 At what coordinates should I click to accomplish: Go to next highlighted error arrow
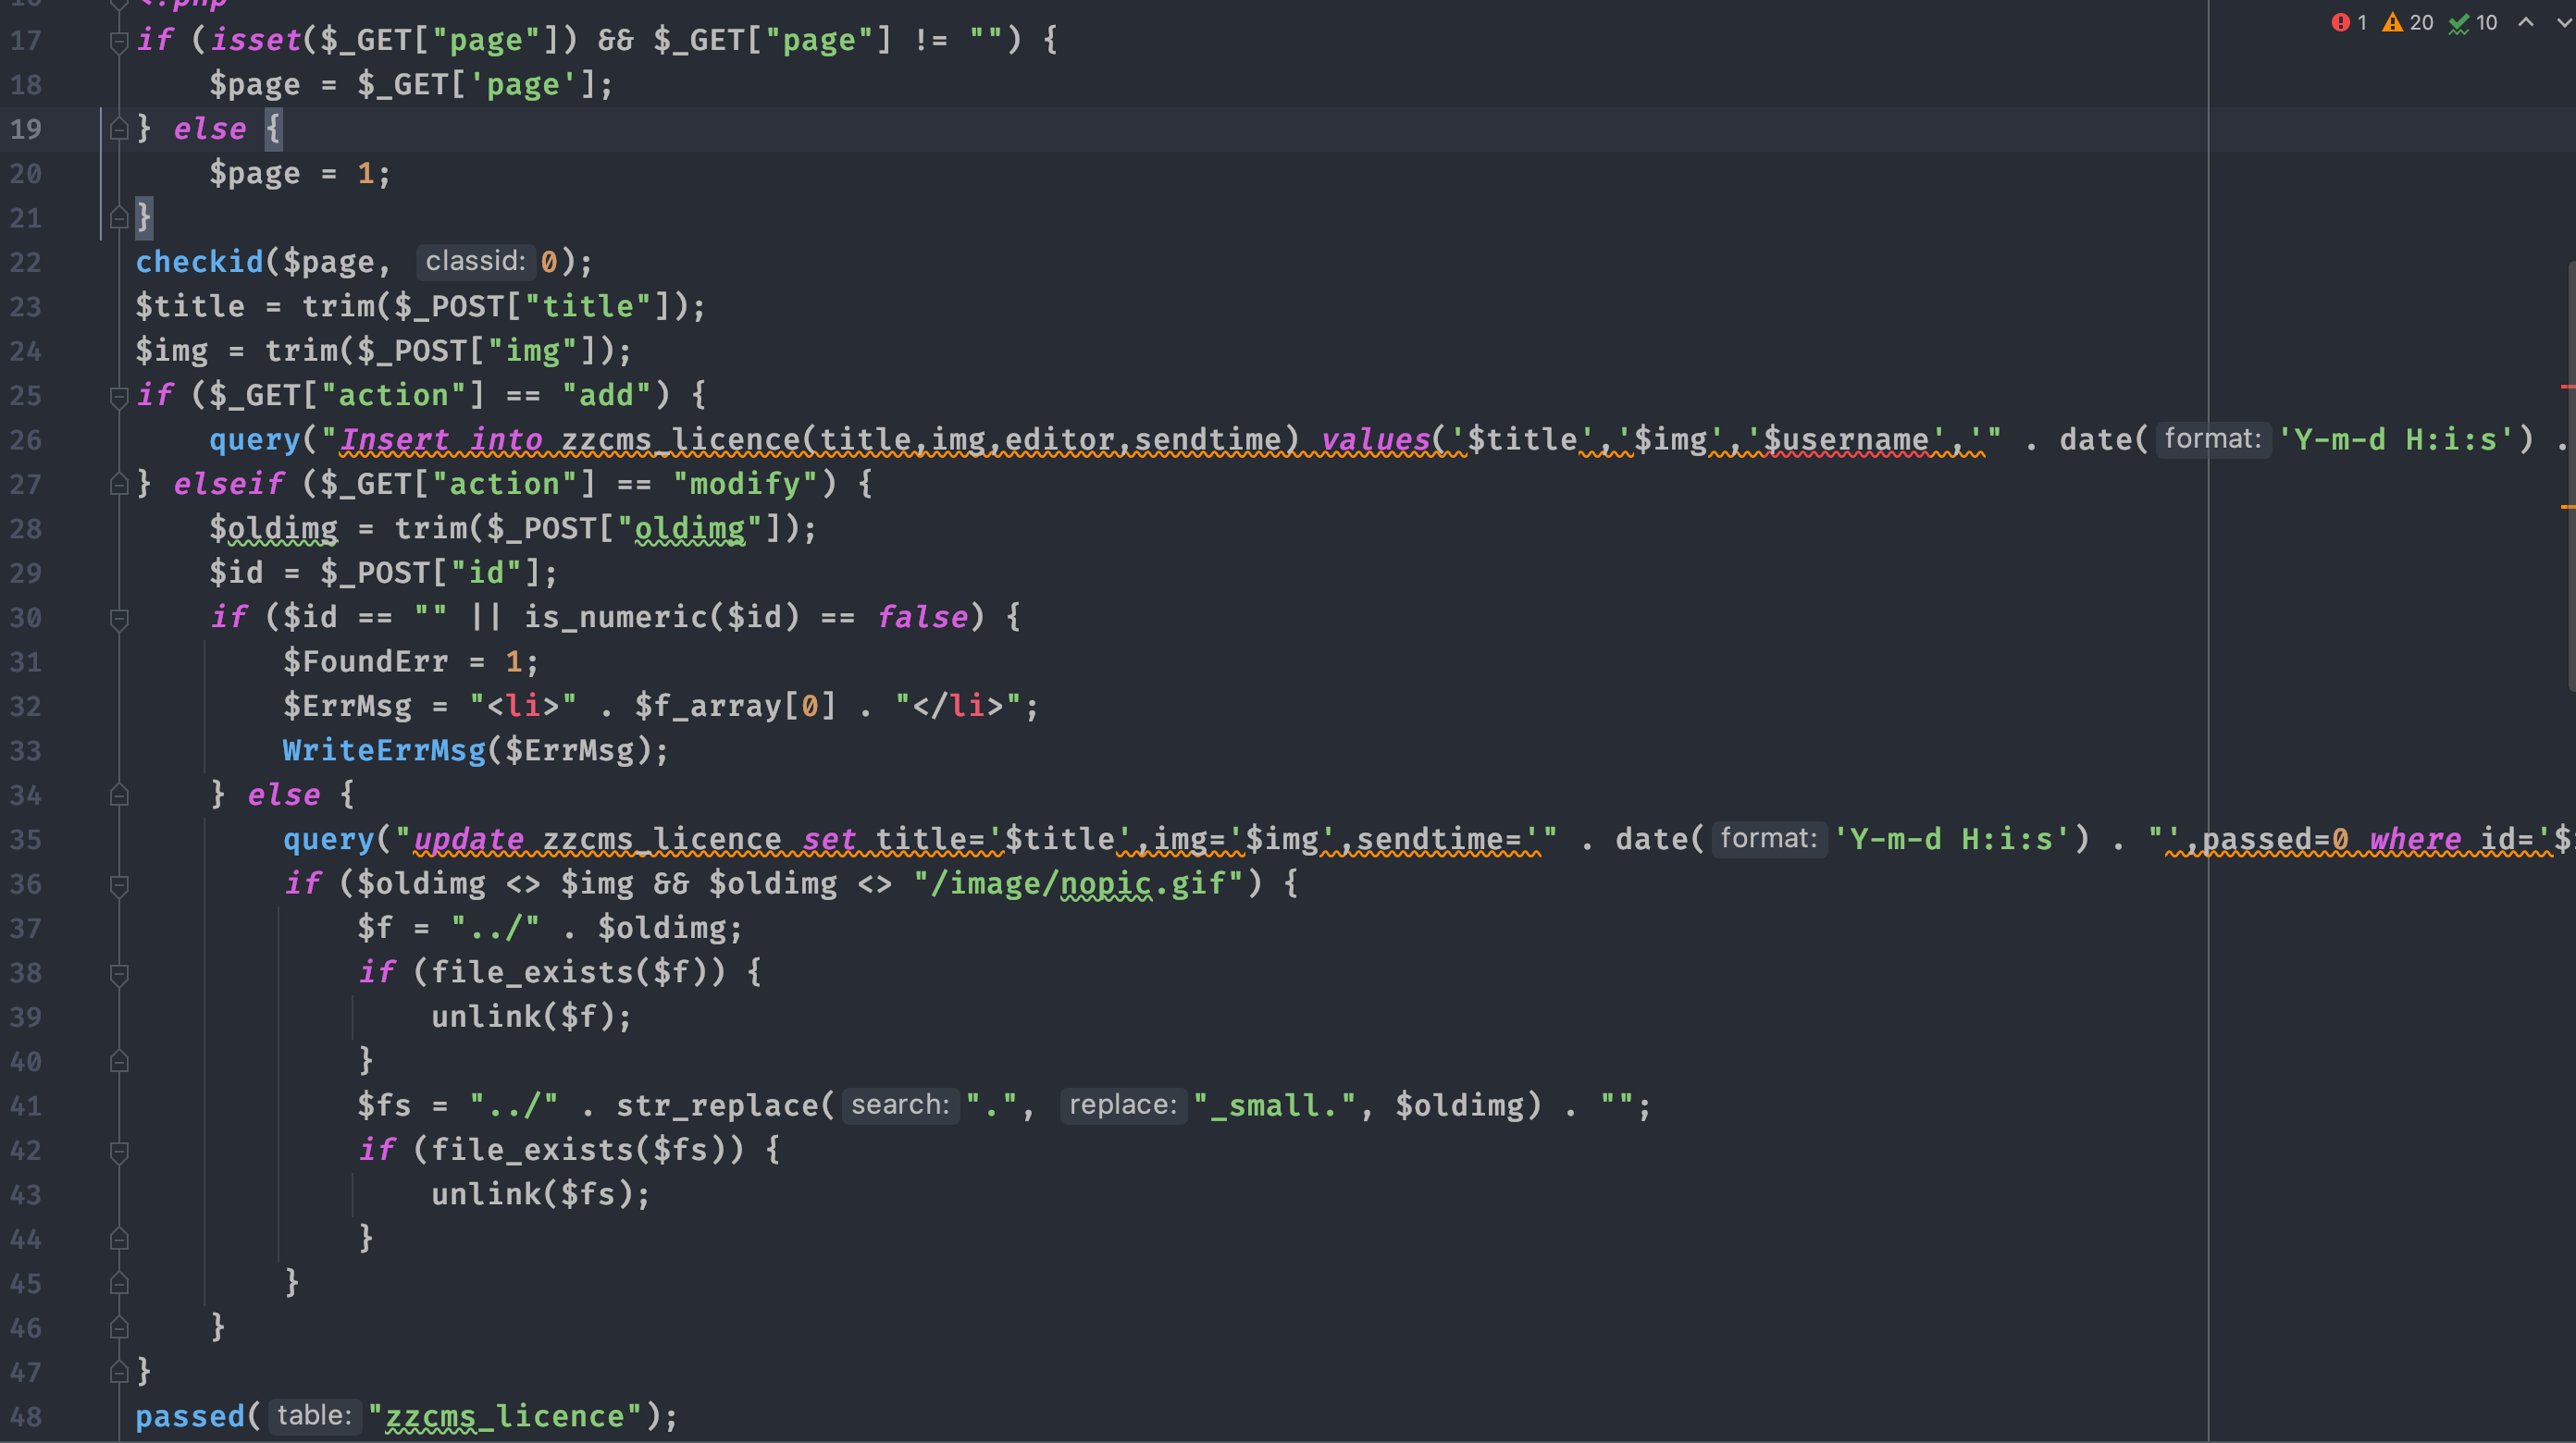pyautogui.click(x=2563, y=22)
